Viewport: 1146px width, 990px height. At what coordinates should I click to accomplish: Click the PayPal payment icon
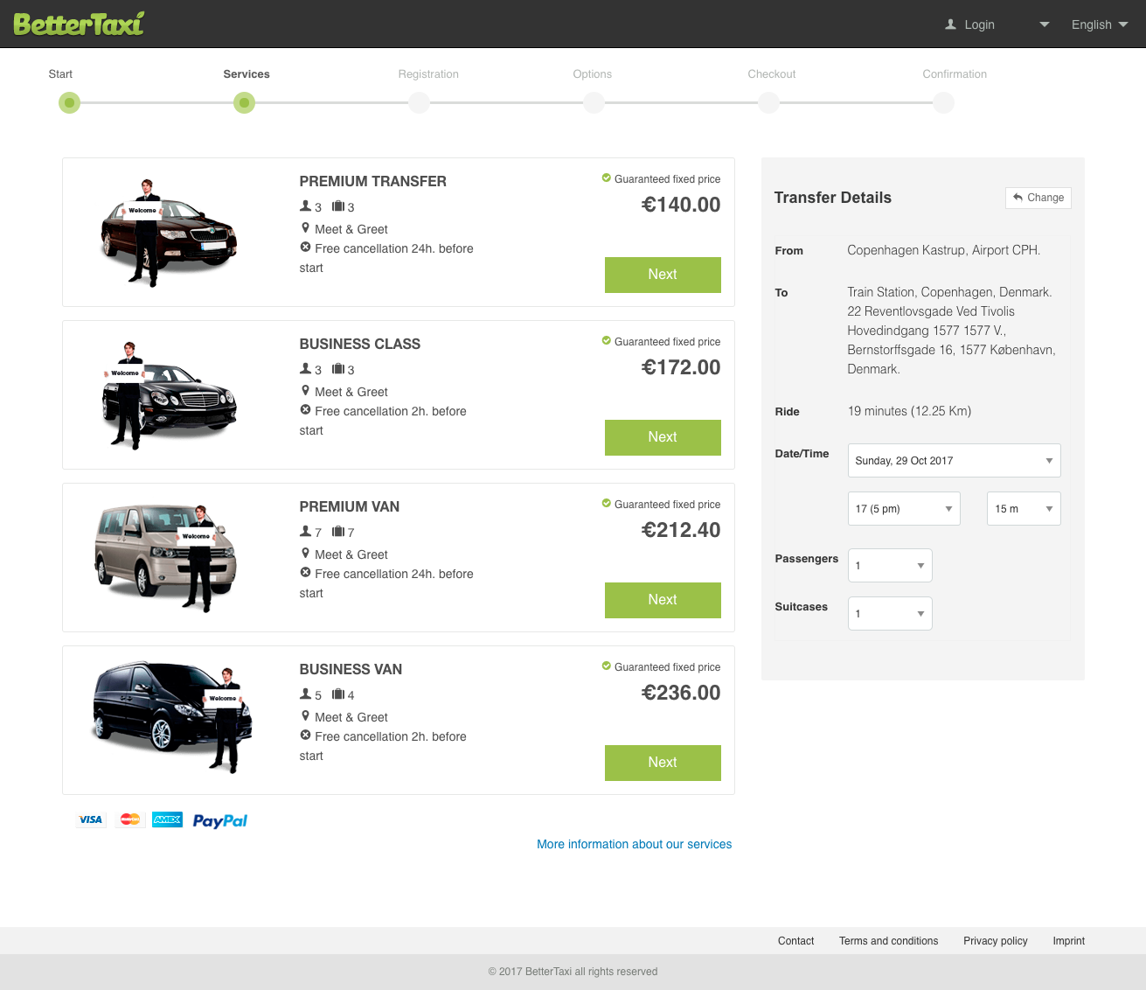tap(219, 819)
